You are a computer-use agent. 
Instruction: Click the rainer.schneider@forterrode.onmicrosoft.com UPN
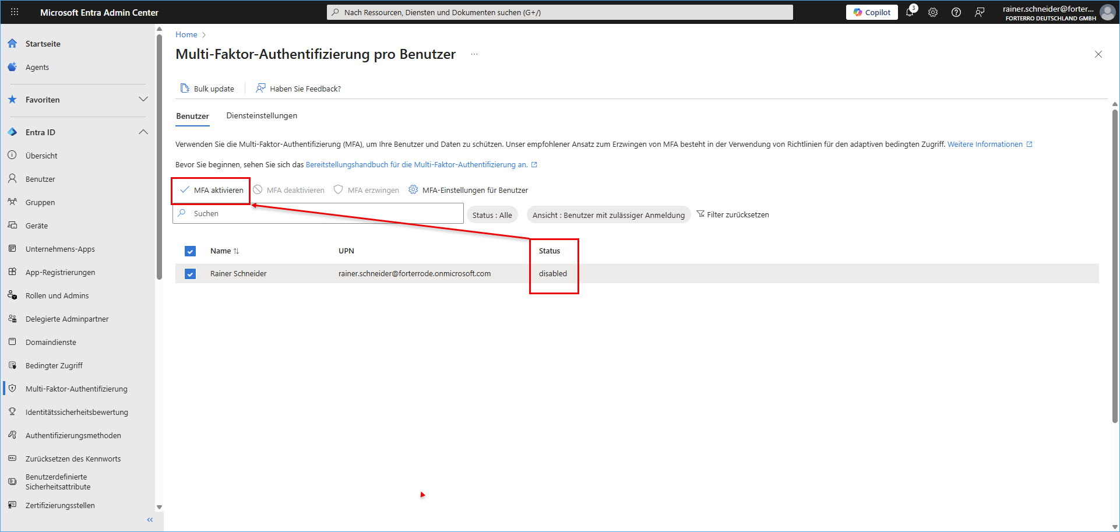click(x=414, y=274)
